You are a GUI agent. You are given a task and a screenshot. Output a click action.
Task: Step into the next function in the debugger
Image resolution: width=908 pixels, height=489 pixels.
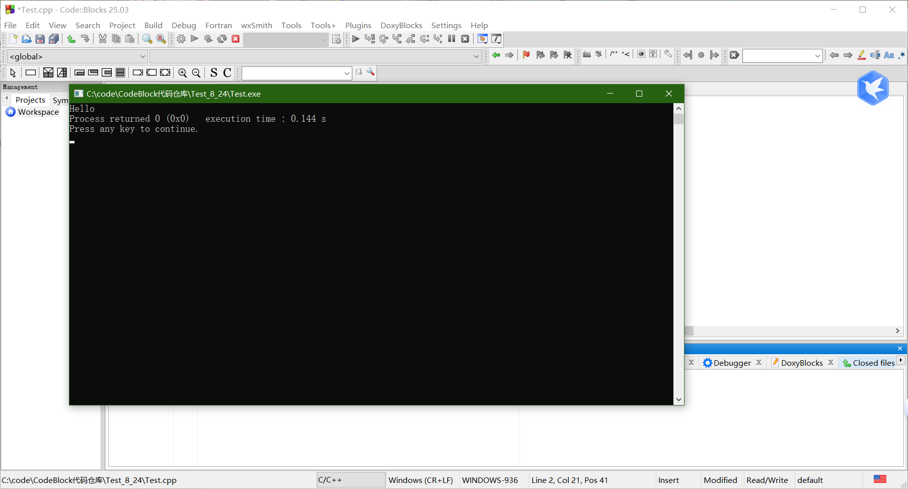coord(397,39)
